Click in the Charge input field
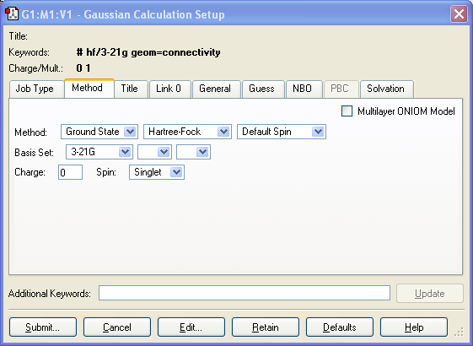Screen dimensions: 473x346 (x=70, y=172)
